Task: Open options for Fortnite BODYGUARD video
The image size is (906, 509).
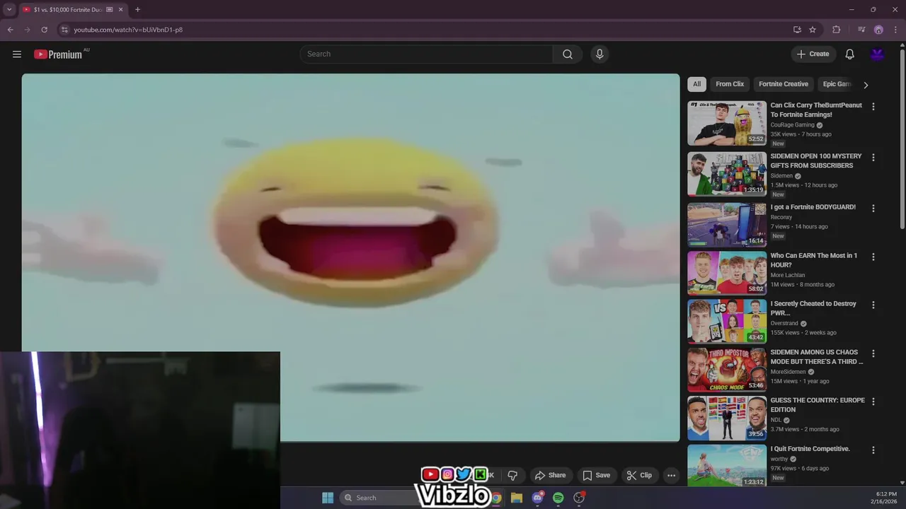Action: pos(873,209)
